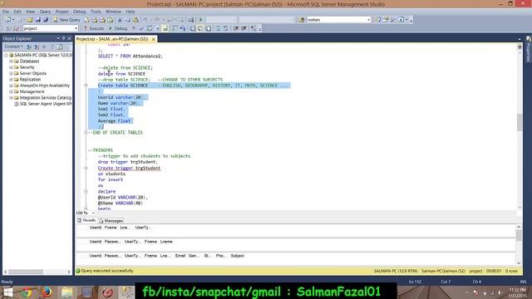
Task: Expand the Server Objects node
Action: [x=11, y=74]
